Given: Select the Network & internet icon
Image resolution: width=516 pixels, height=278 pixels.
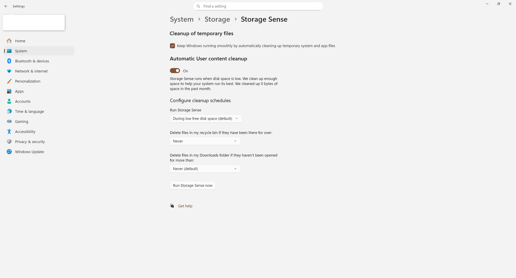Looking at the screenshot, I should 9,71.
